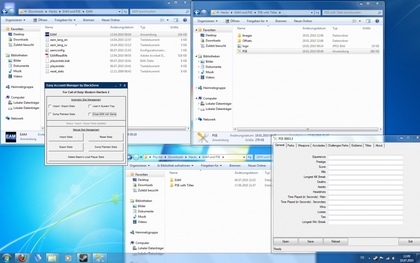Click the Windows Start orb
This screenshot has width=420, height=263.
(x=6, y=258)
